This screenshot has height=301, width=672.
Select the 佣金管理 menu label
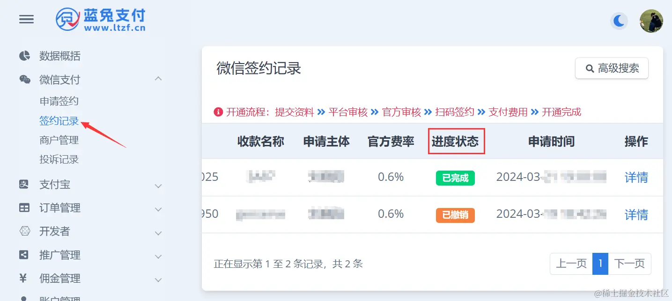click(x=60, y=279)
